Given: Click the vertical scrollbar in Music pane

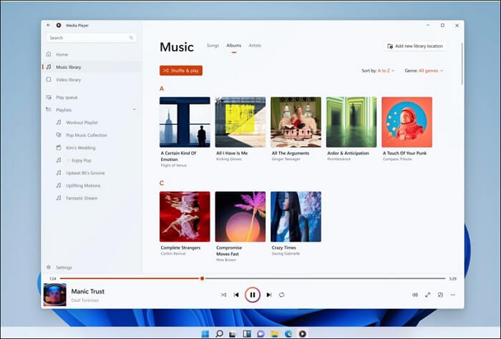Looking at the screenshot, I should click(462, 64).
